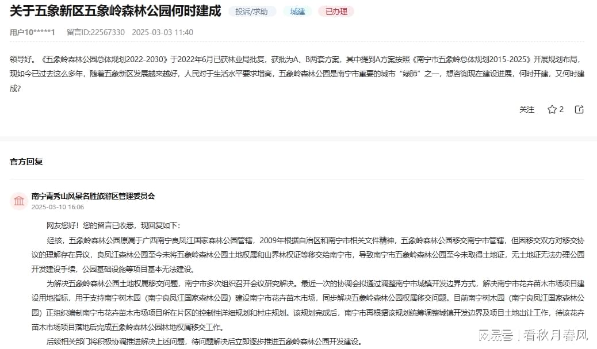This screenshot has width=597, height=349.
Task: Click the greeting line 网友您好！您的留言已收悉
Action: tap(113, 225)
